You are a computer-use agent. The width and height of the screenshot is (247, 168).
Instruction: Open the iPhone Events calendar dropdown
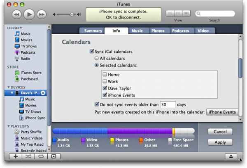(222, 112)
